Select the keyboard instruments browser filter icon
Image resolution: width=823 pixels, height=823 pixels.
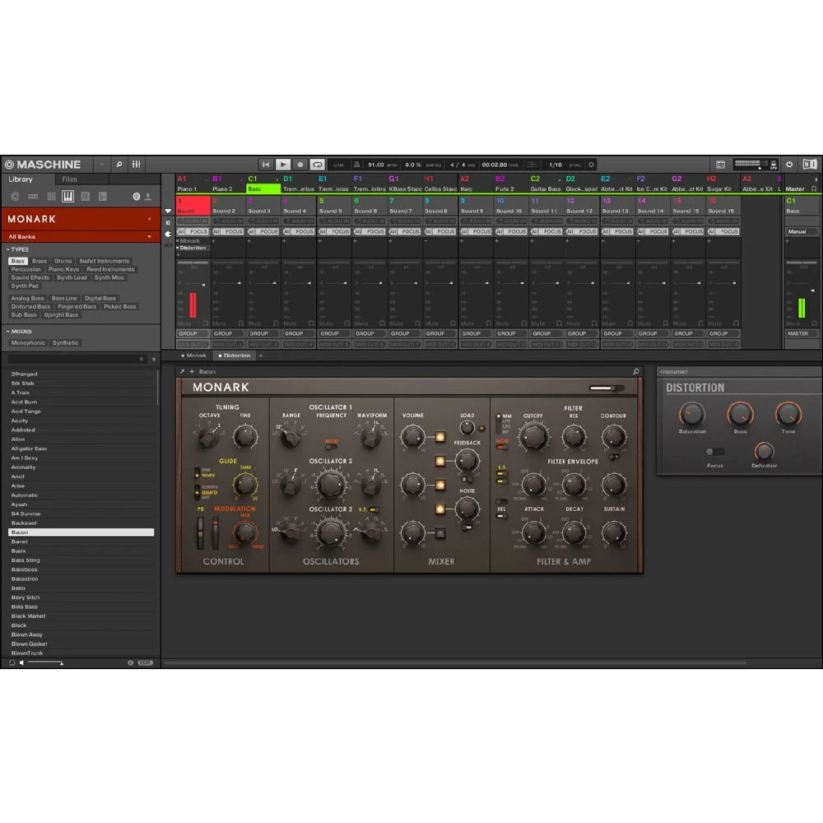point(68,196)
